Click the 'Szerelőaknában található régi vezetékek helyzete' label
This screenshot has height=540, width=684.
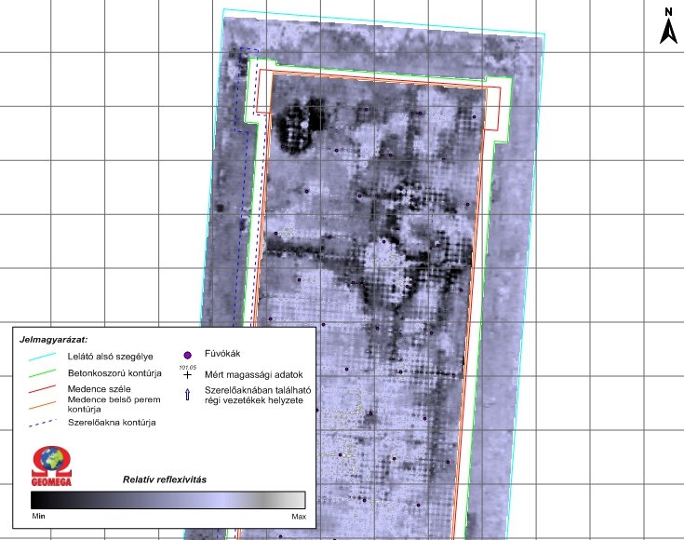coord(258,395)
